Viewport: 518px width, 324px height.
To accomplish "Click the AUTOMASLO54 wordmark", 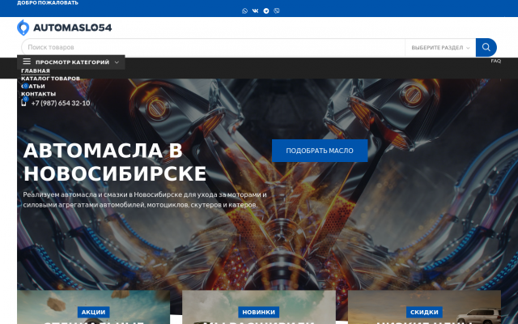I will (x=72, y=28).
